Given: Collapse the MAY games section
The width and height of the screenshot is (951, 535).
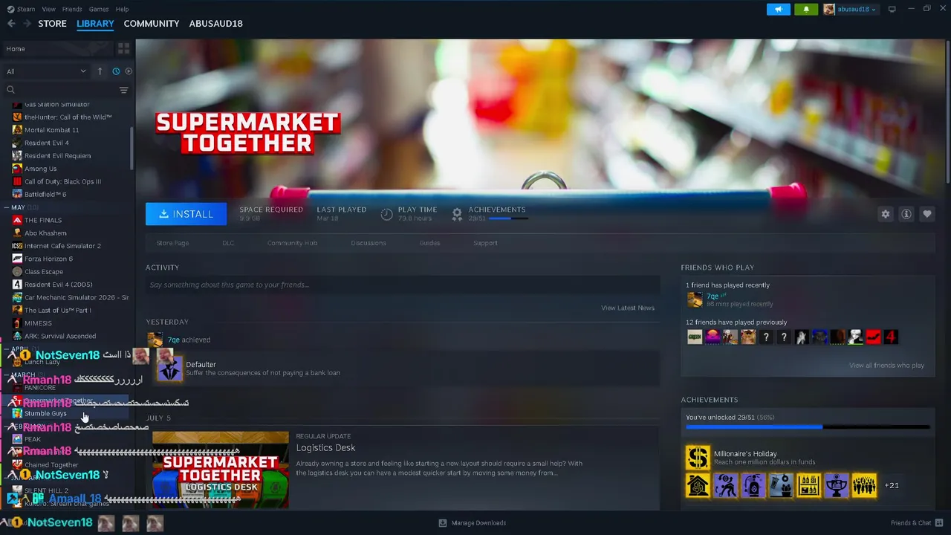Looking at the screenshot, I should point(8,207).
